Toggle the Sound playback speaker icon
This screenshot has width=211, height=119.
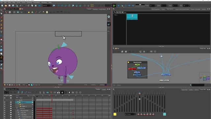pyautogui.click(x=130, y=6)
